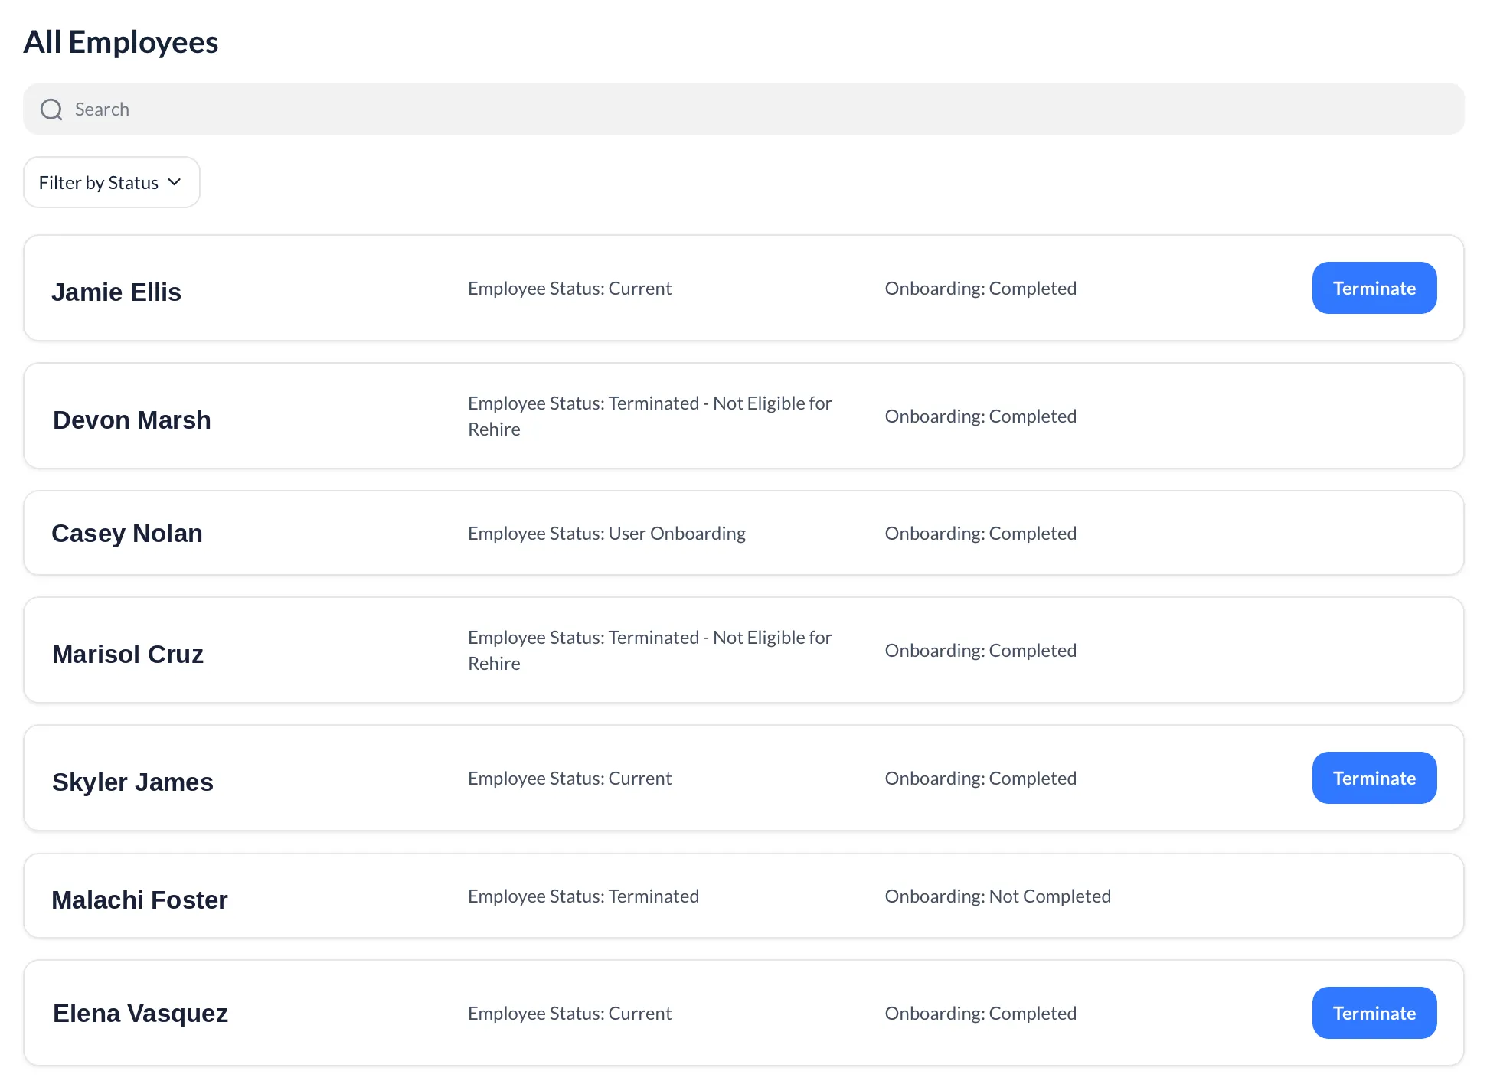Click the All Employees heading
The width and height of the screenshot is (1487, 1084).
(121, 42)
